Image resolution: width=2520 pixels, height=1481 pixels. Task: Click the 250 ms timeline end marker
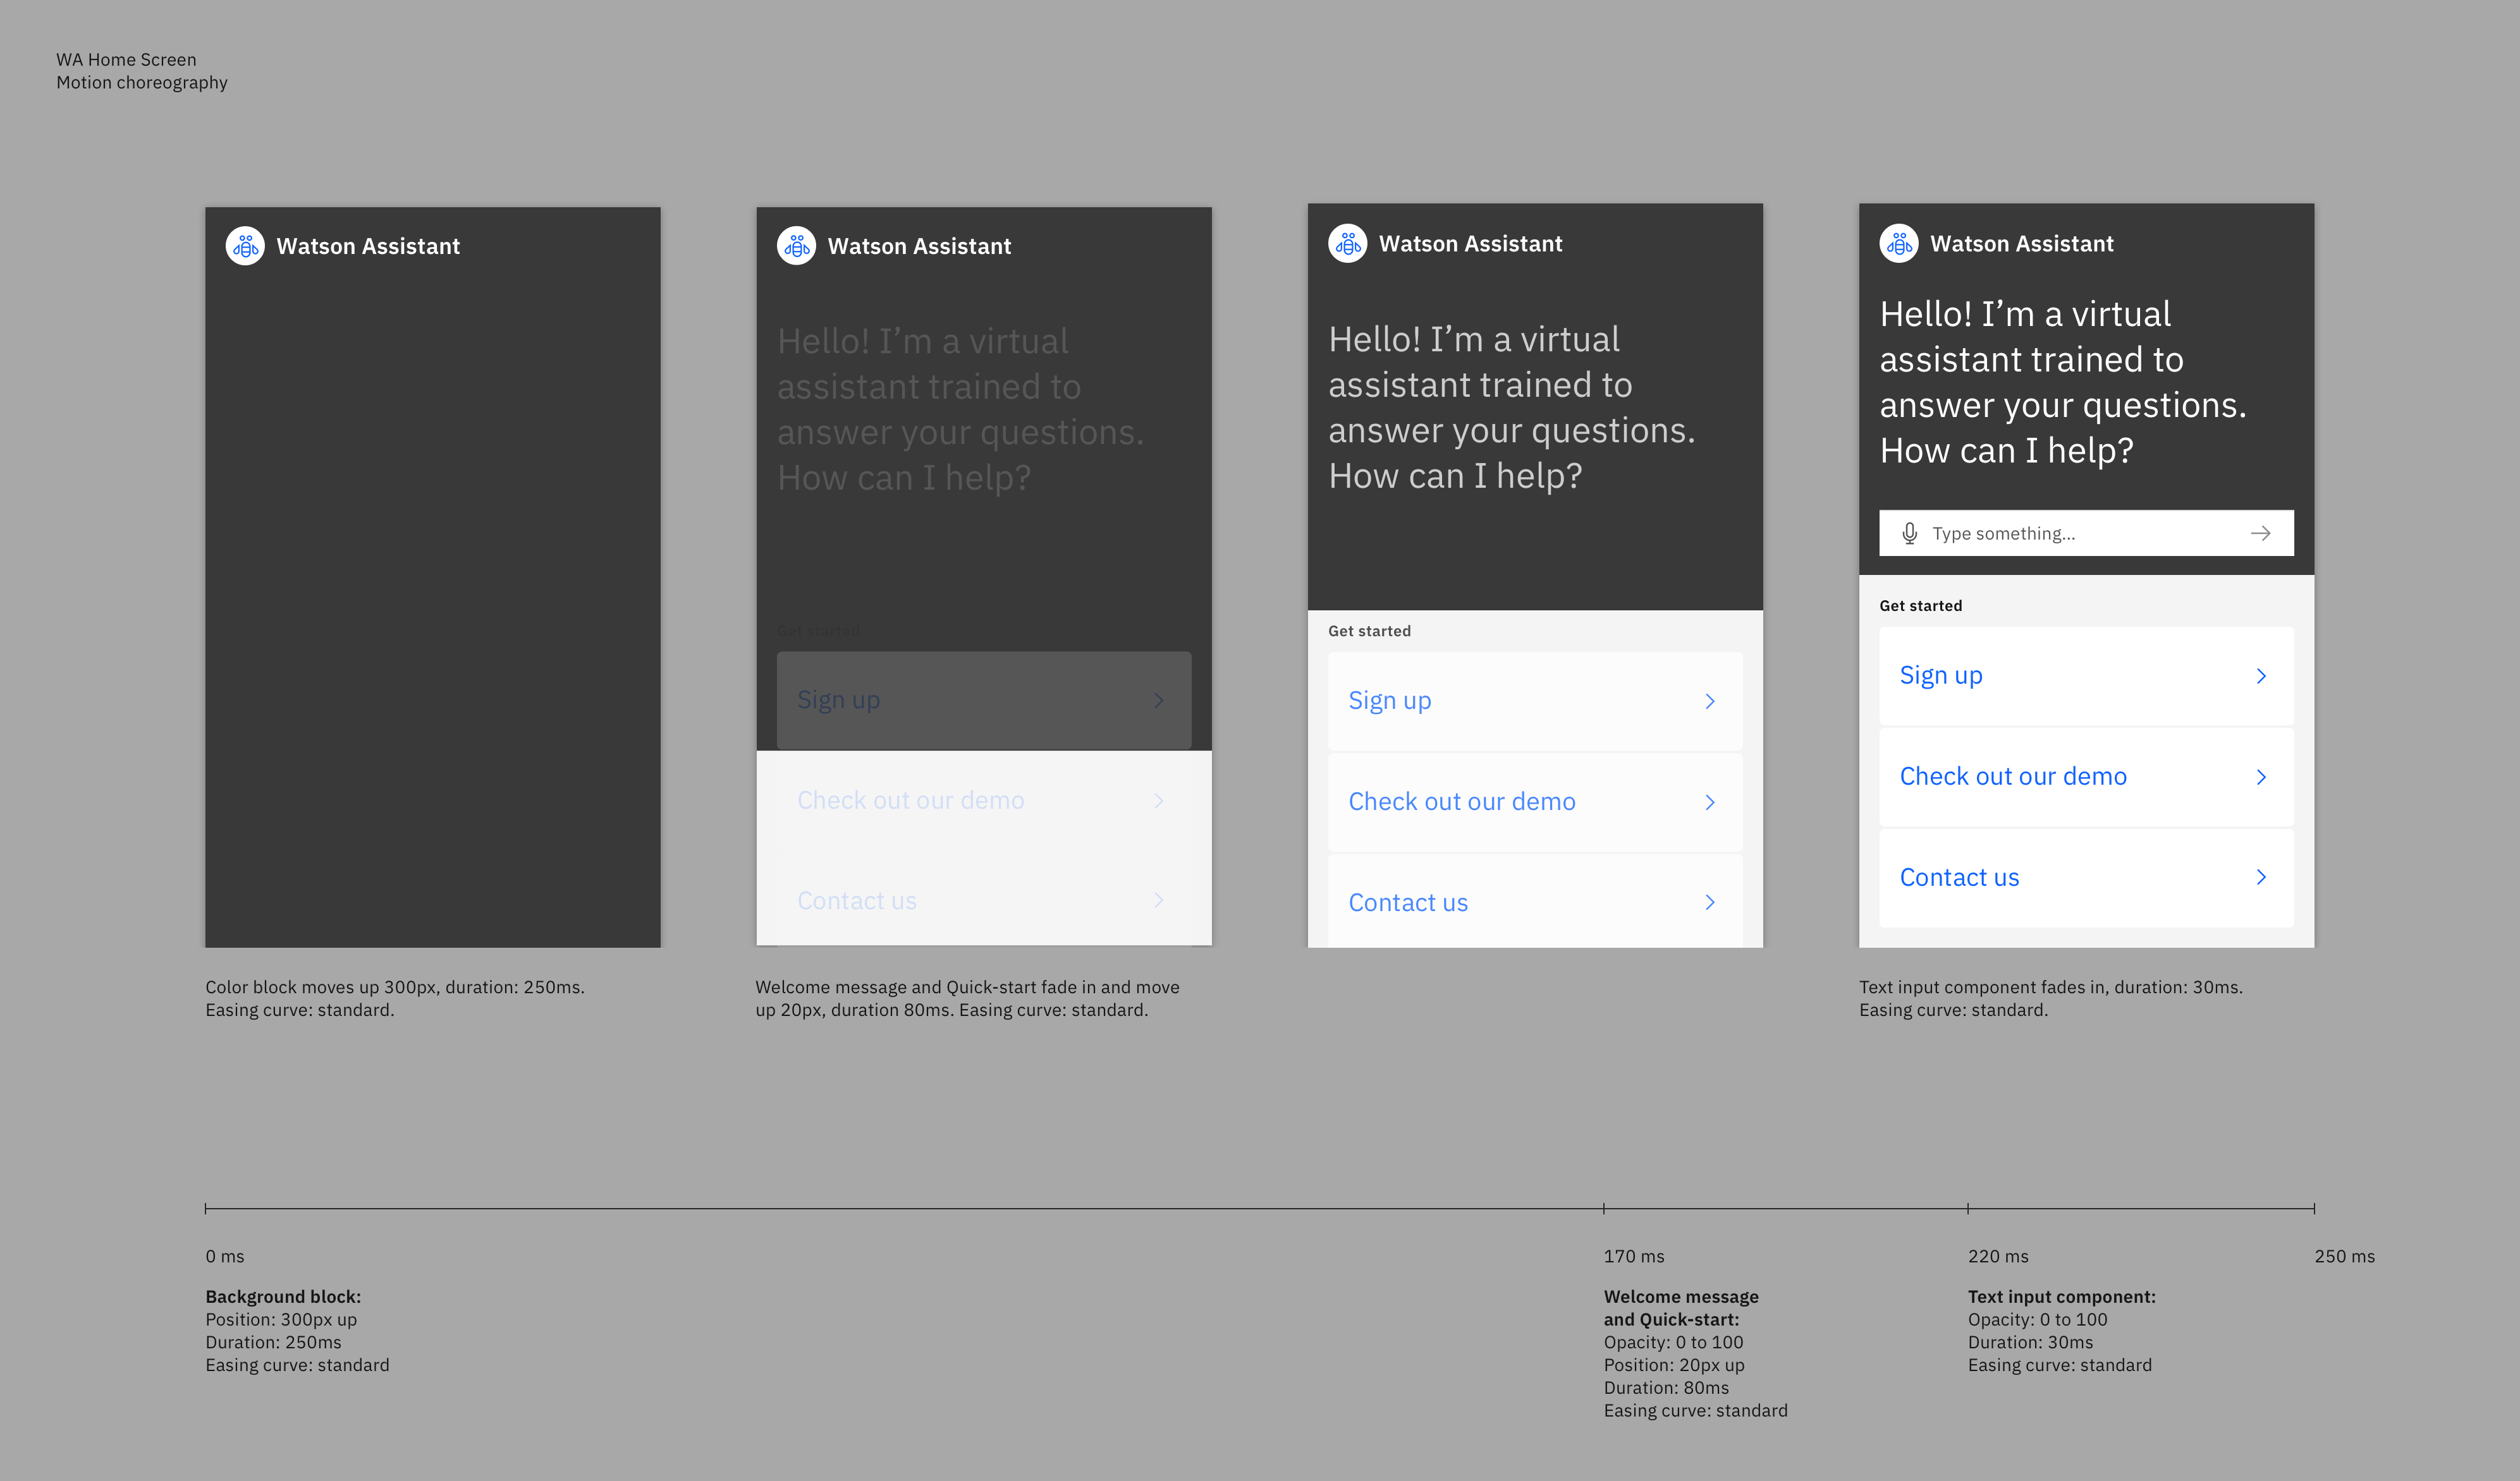[2314, 1209]
